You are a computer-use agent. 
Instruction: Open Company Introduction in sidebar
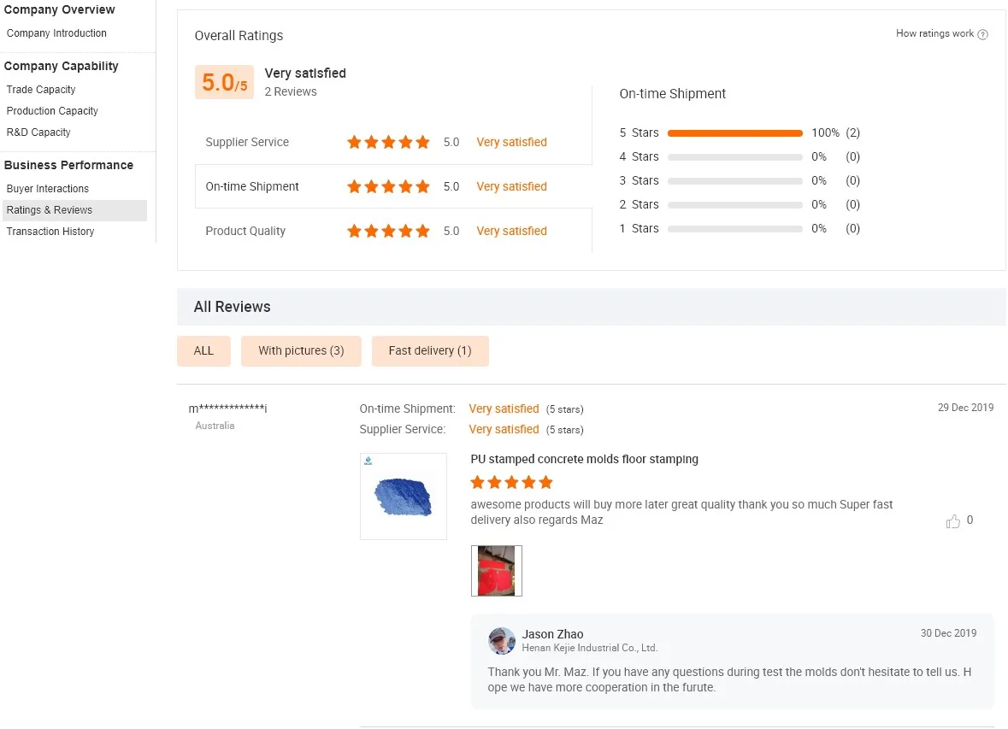56,33
